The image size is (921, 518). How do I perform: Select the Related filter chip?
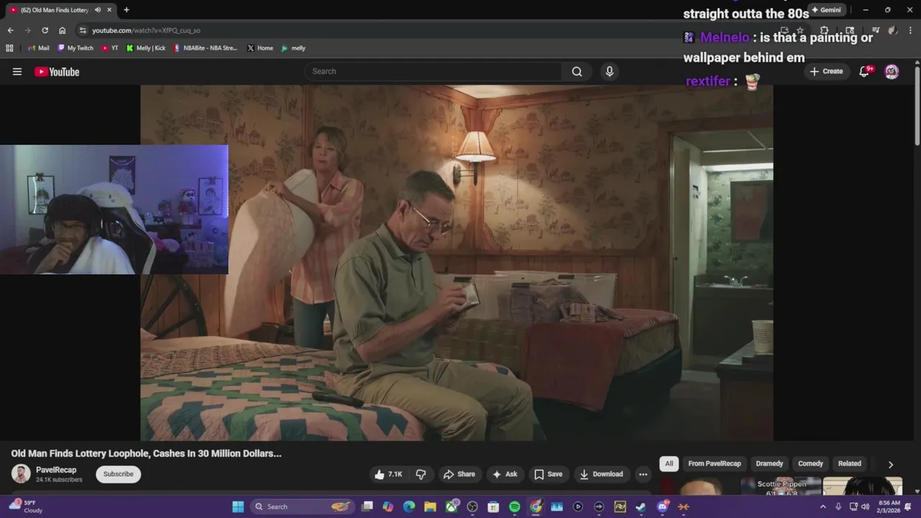pyautogui.click(x=849, y=464)
